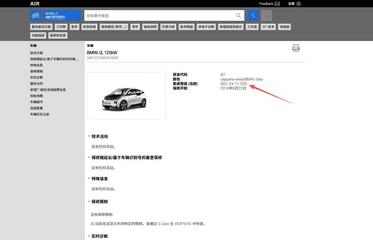Image resolution: width=373 pixels, height=240 pixels.
Task: Go to 选装配置 in the sidebar
Action: pos(36,108)
